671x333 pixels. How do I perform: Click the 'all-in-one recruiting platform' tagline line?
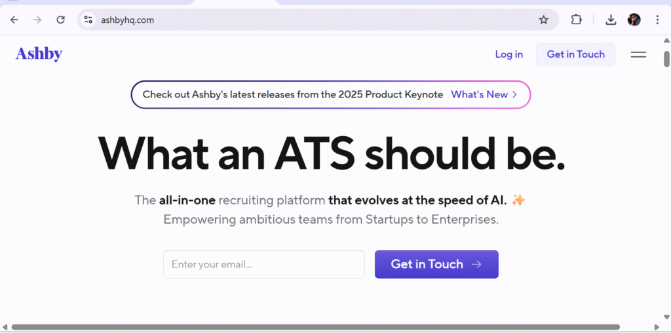(330, 200)
